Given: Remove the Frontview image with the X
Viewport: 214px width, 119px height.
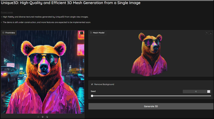Looking at the screenshot, I should (x=81, y=33).
